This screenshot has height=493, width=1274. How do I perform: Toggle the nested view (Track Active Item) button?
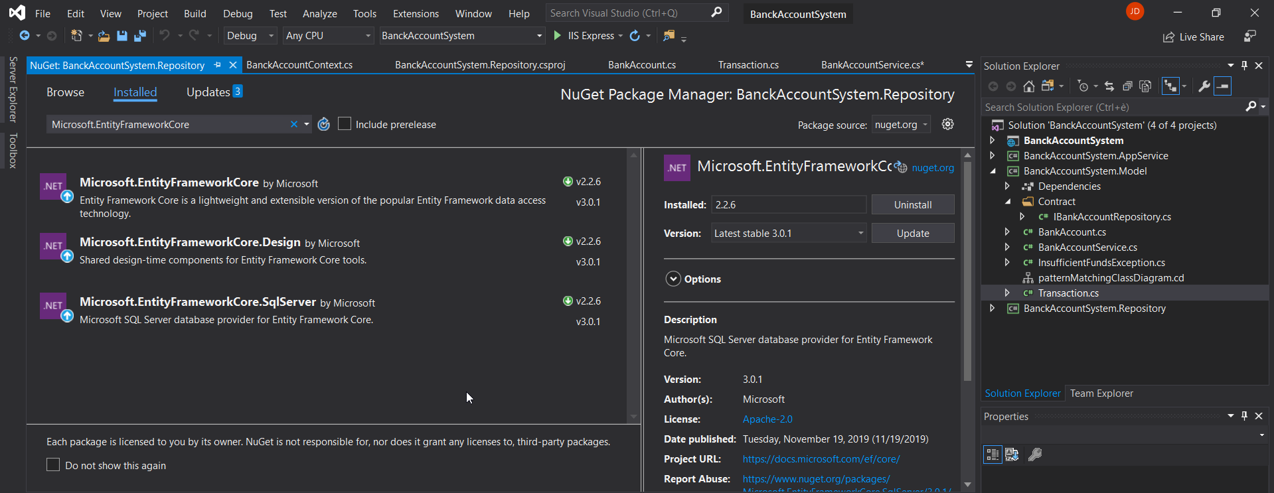point(1170,86)
